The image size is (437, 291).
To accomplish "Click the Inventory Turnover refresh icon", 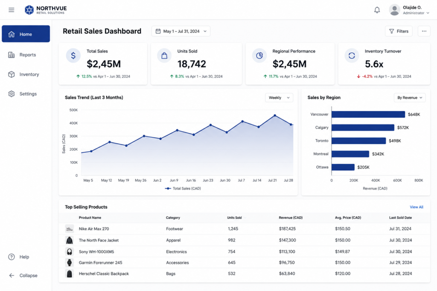I will pos(352,56).
